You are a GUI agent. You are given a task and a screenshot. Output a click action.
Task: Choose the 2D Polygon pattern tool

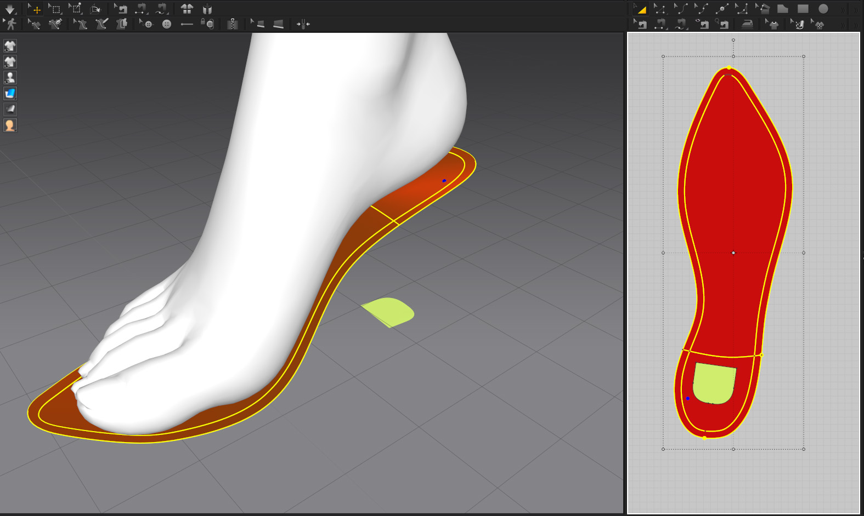pos(783,9)
